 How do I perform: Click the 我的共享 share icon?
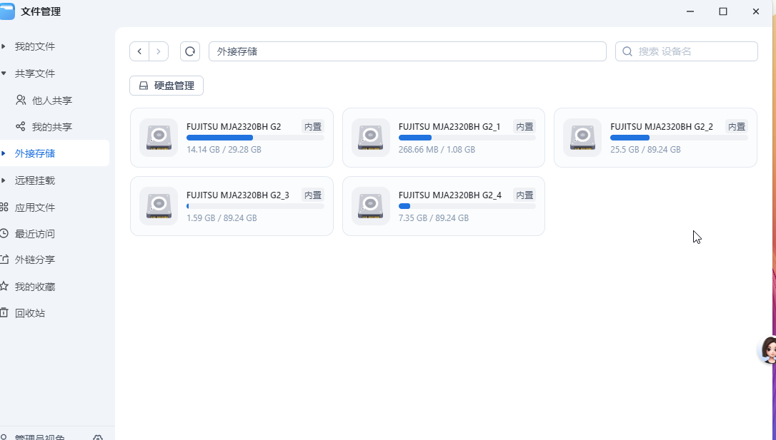click(20, 126)
